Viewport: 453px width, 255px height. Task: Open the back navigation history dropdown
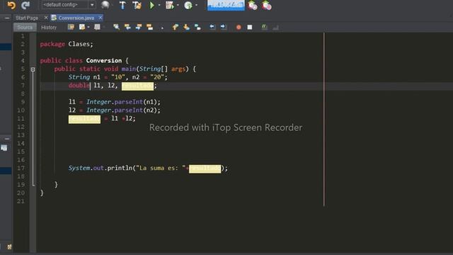point(88,27)
